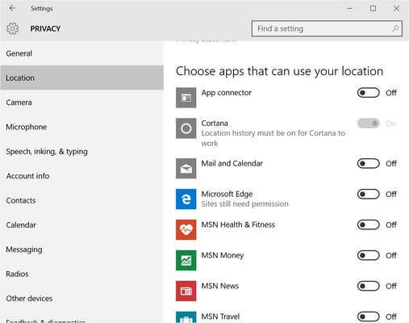The image size is (409, 323).
Task: Close the Settings window
Action: click(x=396, y=8)
